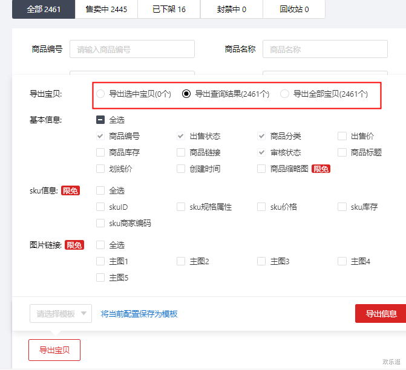The image size is (406, 370).
Task: Click the 导出宝贝 button
Action: click(54, 350)
